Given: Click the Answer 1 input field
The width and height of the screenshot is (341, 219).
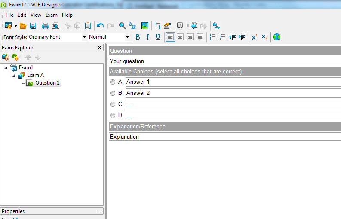Looking at the screenshot, I should [233, 82].
